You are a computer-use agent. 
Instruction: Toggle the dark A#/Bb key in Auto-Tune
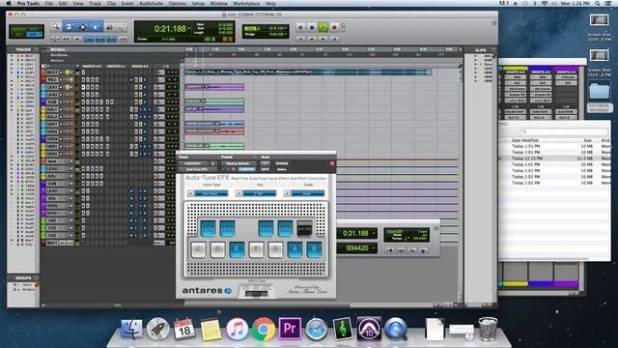(x=304, y=229)
